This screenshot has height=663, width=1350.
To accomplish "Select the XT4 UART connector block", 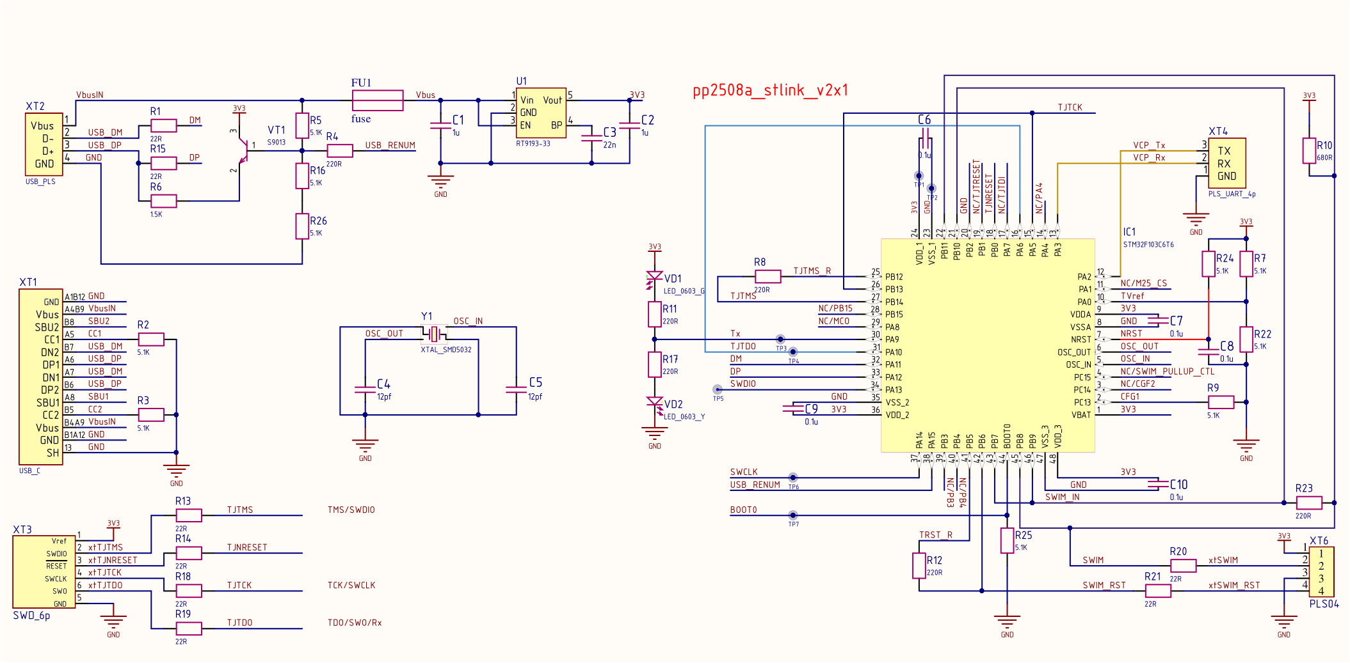I will click(x=1226, y=163).
